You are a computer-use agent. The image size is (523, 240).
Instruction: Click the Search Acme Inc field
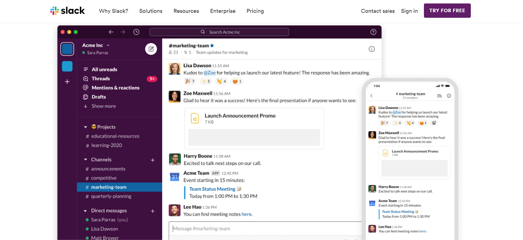(219, 32)
